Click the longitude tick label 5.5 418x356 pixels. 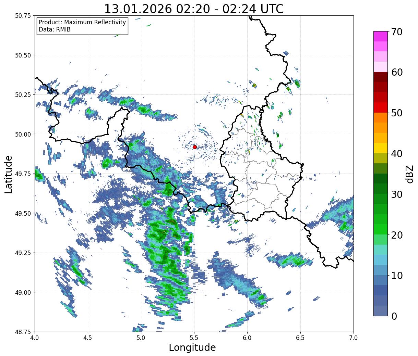coord(194,338)
